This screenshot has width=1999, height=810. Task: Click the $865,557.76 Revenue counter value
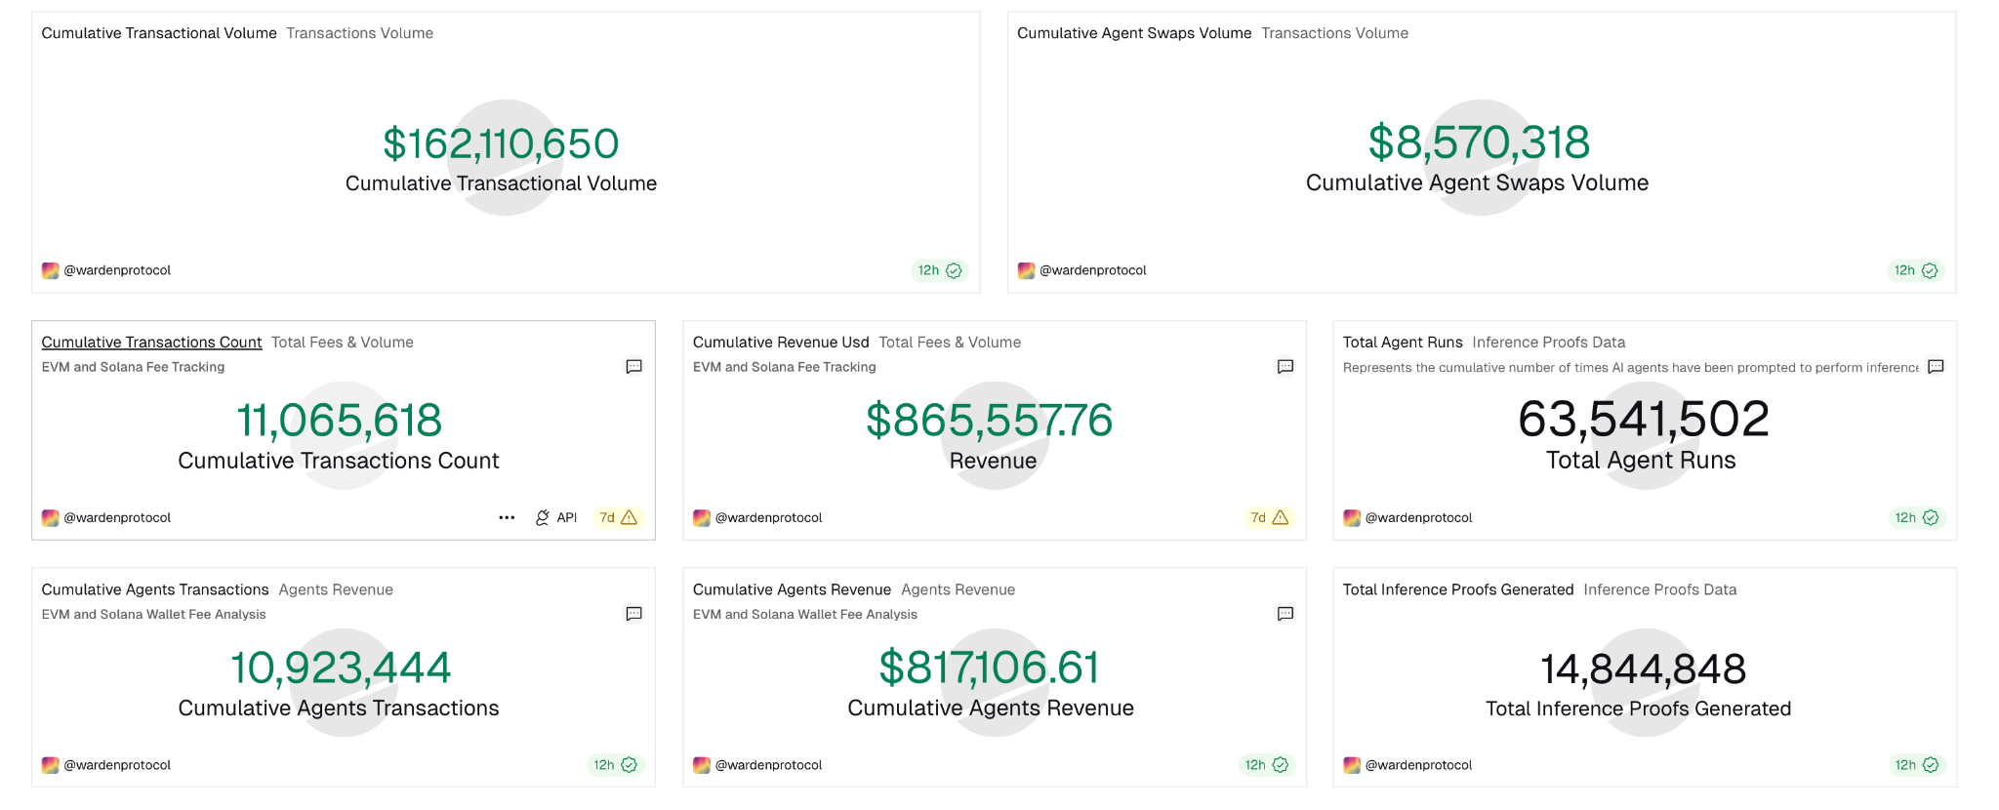click(989, 421)
